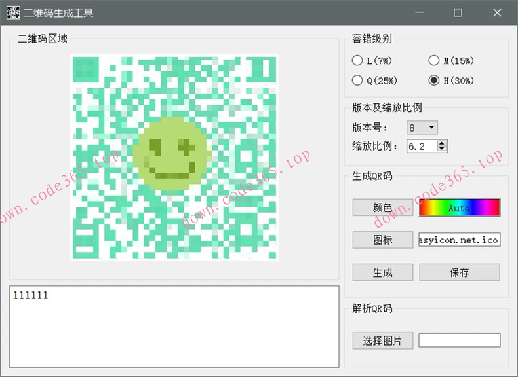This screenshot has height=377, width=518.
Task: Click the 缩放比例 label
Action: (x=374, y=146)
